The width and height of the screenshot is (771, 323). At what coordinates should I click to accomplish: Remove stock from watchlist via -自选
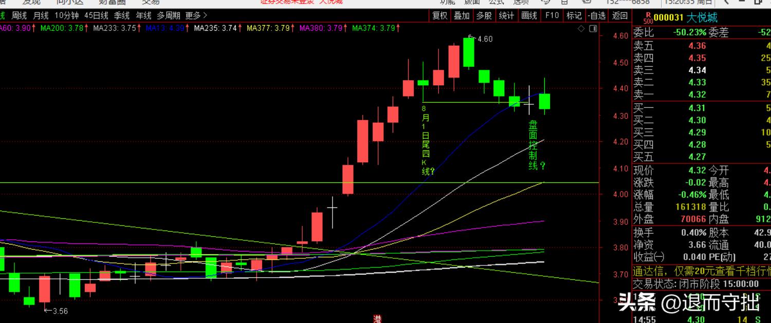tap(596, 16)
